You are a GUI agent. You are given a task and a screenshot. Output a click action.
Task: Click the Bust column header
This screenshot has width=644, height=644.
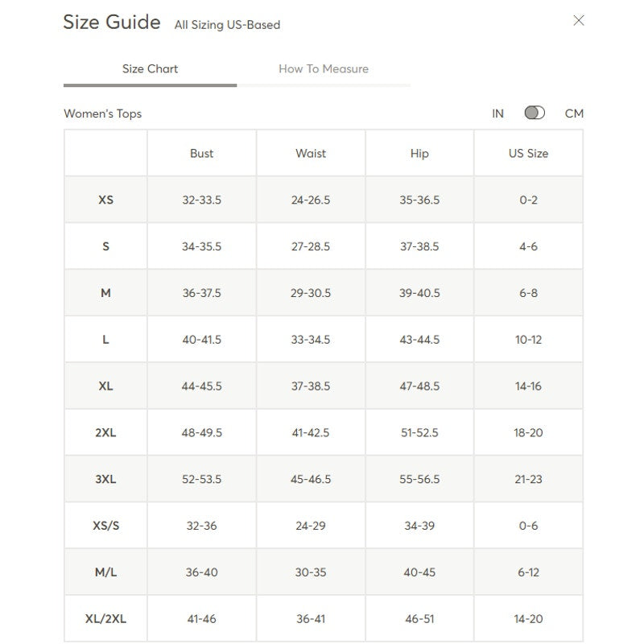pos(202,153)
